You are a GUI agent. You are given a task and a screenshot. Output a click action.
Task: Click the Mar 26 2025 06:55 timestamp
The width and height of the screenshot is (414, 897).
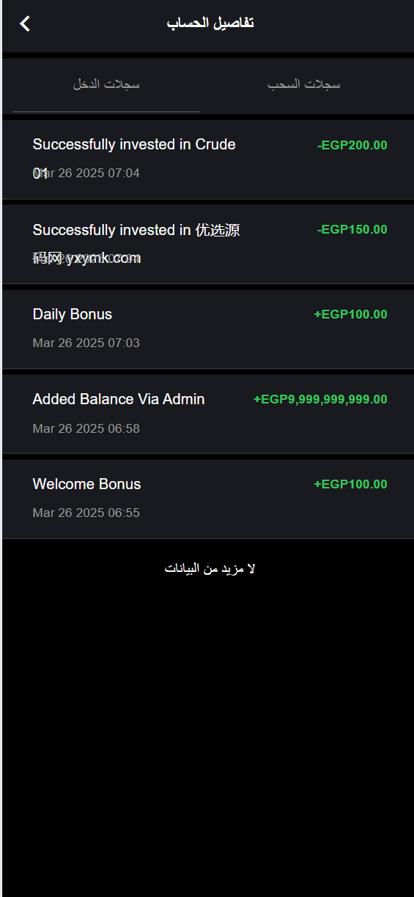coord(86,513)
